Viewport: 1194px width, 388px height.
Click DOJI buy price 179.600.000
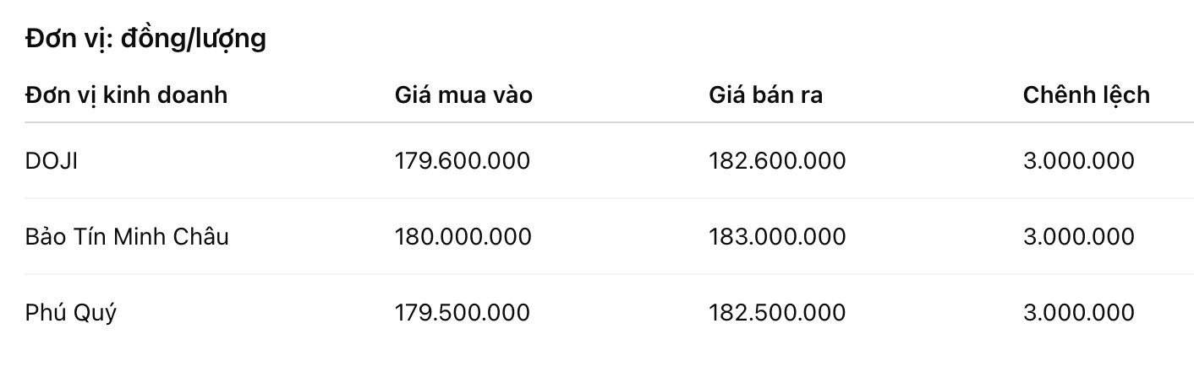462,160
